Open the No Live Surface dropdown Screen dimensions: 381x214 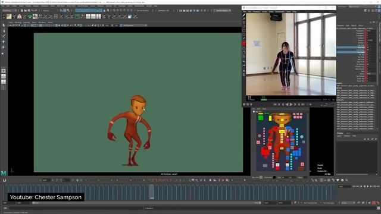click(143, 11)
